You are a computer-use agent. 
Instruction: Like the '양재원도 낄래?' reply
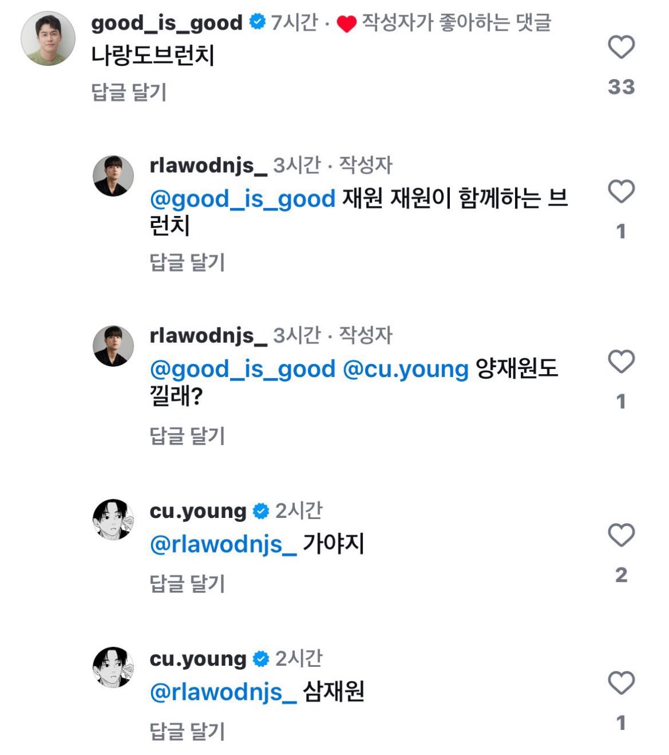(x=621, y=362)
